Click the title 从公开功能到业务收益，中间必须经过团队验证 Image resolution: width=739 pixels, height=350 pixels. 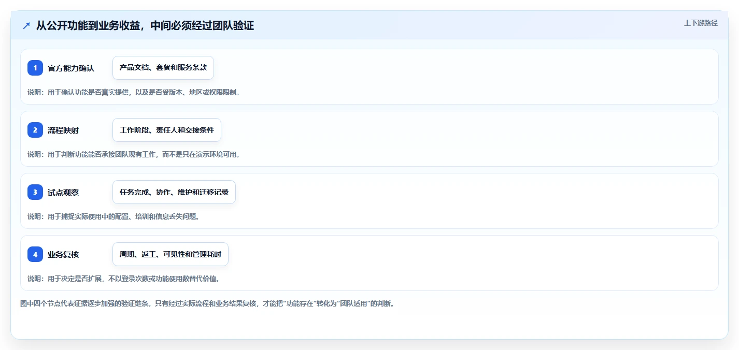click(145, 25)
